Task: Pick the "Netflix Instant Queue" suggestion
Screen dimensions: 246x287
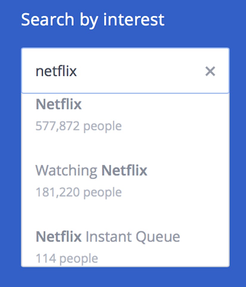Action: pyautogui.click(x=108, y=237)
